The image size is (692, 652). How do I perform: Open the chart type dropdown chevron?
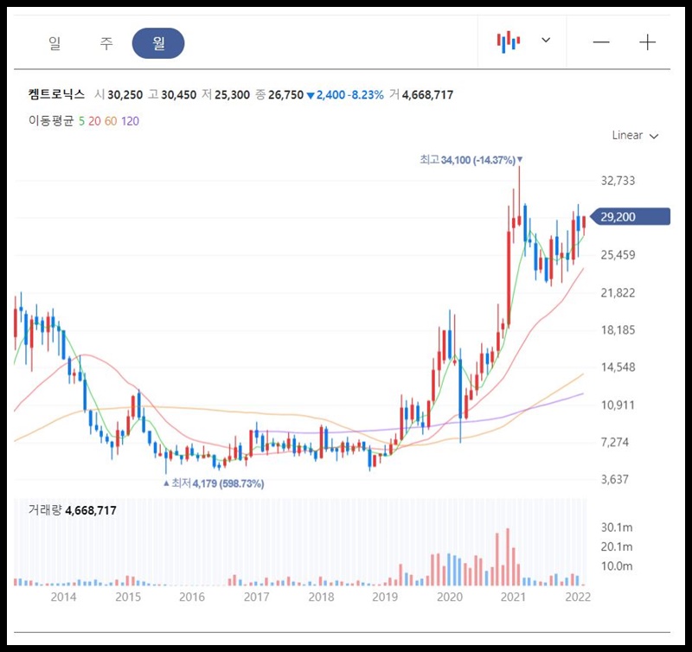[x=546, y=40]
